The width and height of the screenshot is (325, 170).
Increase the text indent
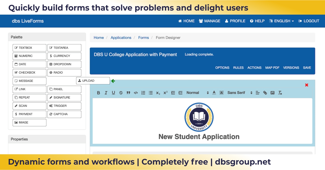click(x=180, y=93)
